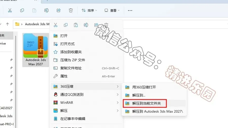
Task: Open the three-dots more options menu
Action: (x=130, y=10)
